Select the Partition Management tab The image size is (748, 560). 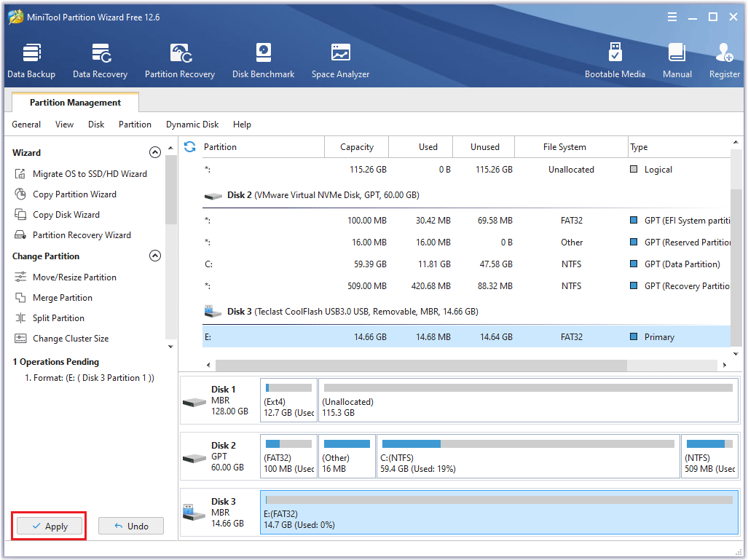tap(75, 103)
